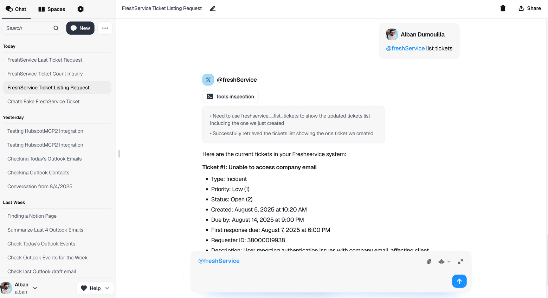Image resolution: width=548 pixels, height=298 pixels.
Task: Click the robot agent selector icon
Action: click(441, 262)
